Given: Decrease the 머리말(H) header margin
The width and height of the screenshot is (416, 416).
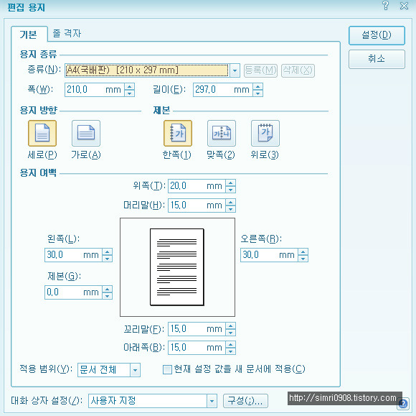Looking at the screenshot, I should click(x=230, y=208).
